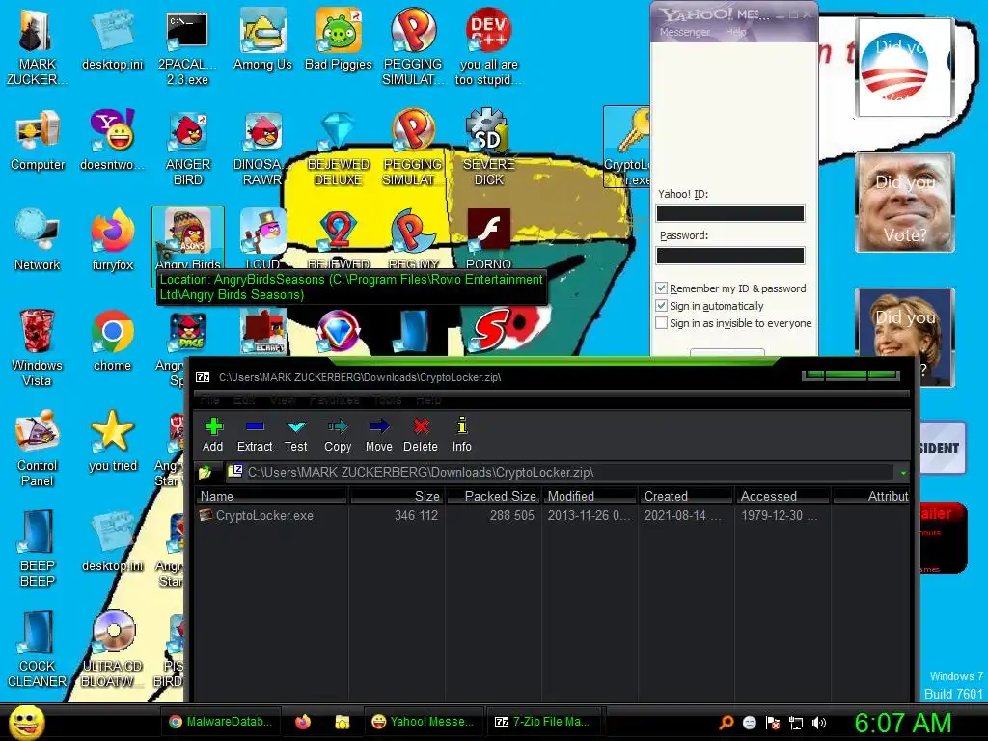
Task: Select the 2PACAL 2.3.exe desktop icon
Action: [x=187, y=47]
